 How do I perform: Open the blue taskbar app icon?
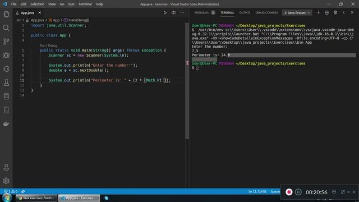pyautogui.click(x=107, y=198)
